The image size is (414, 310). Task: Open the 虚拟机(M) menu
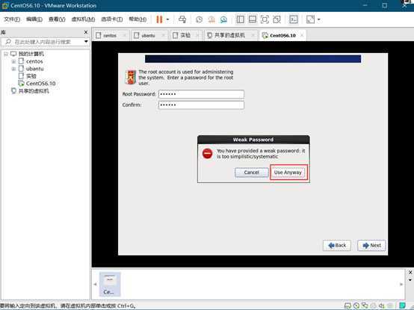[x=83, y=19]
